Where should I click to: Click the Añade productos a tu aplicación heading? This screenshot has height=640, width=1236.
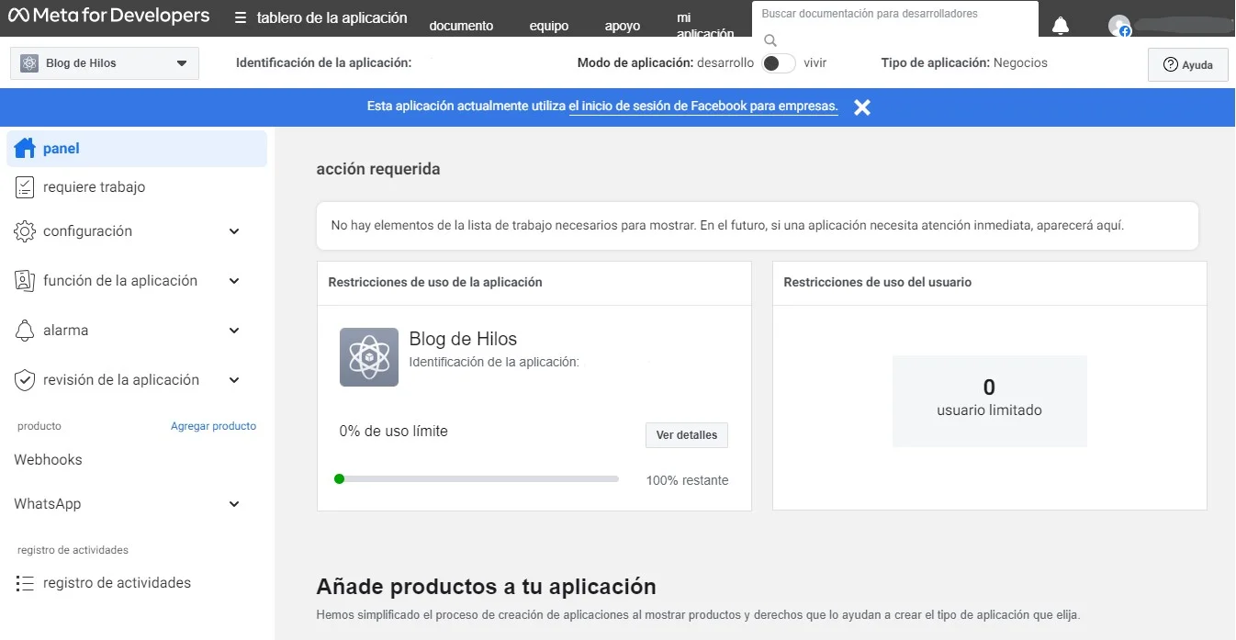(x=486, y=587)
